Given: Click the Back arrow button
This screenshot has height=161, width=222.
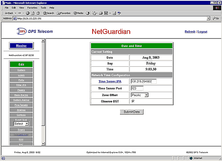Looking at the screenshot, I should (x=9, y=13).
